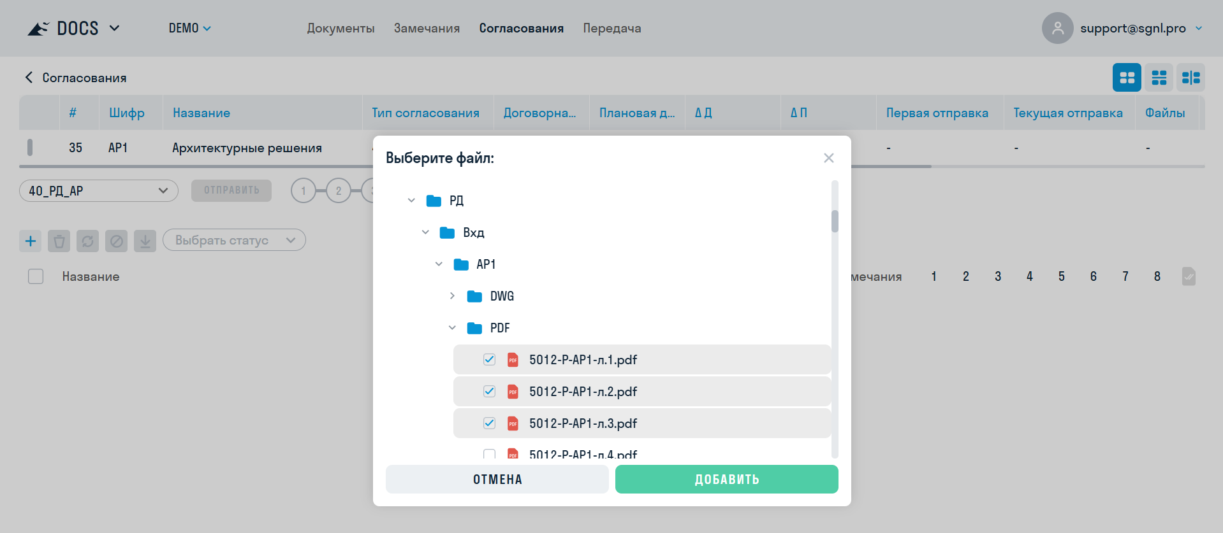1223x533 pixels.
Task: Uncheck 5012-Р-АР1-л.3.pdf checkbox
Action: (x=489, y=423)
